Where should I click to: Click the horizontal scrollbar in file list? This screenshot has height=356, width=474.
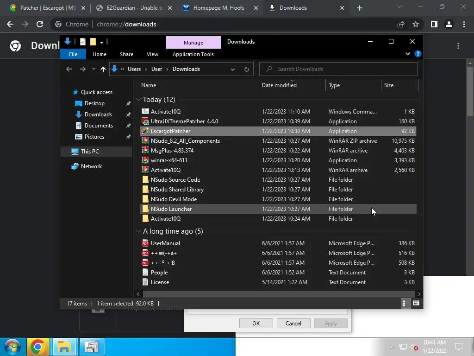tap(278, 294)
